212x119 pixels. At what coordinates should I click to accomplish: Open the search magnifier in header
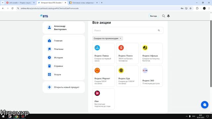(163, 16)
